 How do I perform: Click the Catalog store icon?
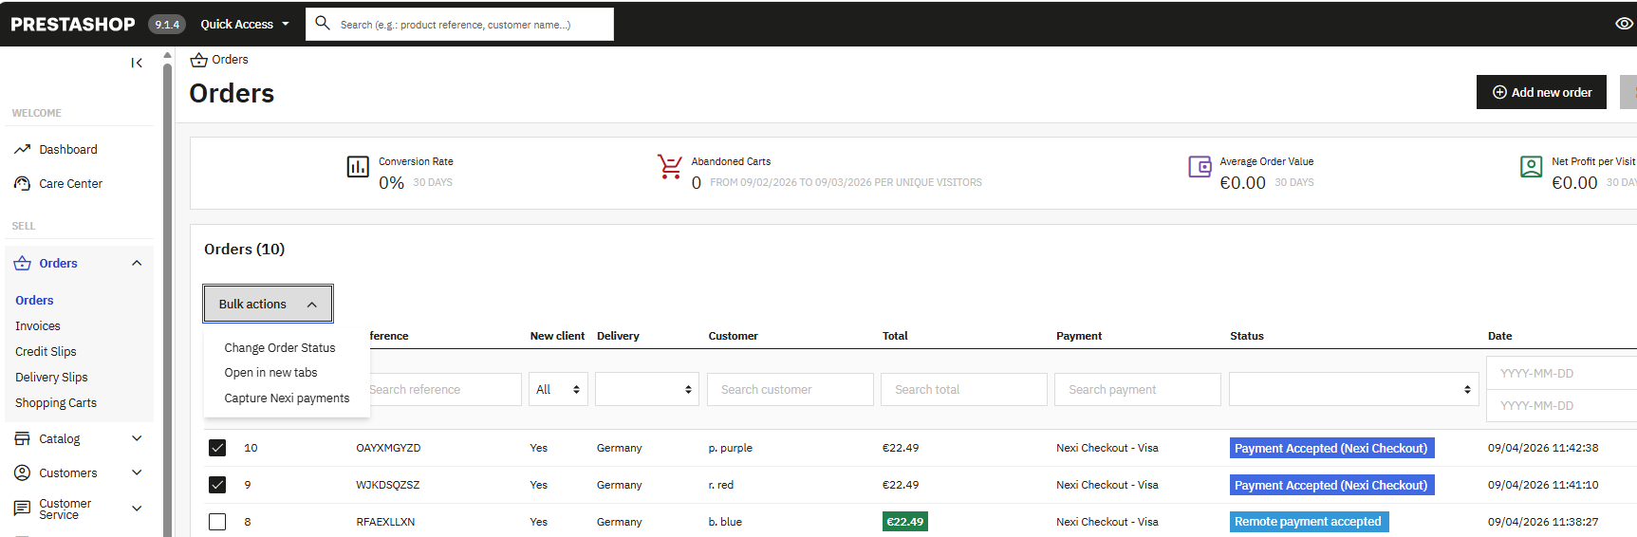[23, 438]
